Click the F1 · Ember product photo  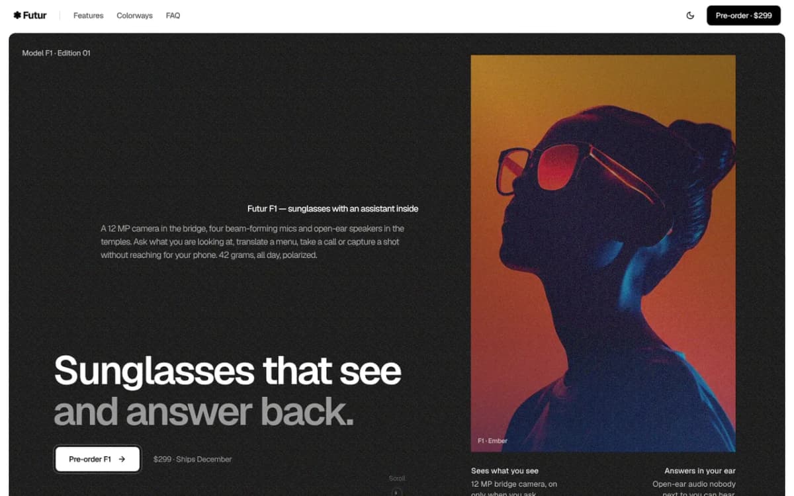pos(603,253)
